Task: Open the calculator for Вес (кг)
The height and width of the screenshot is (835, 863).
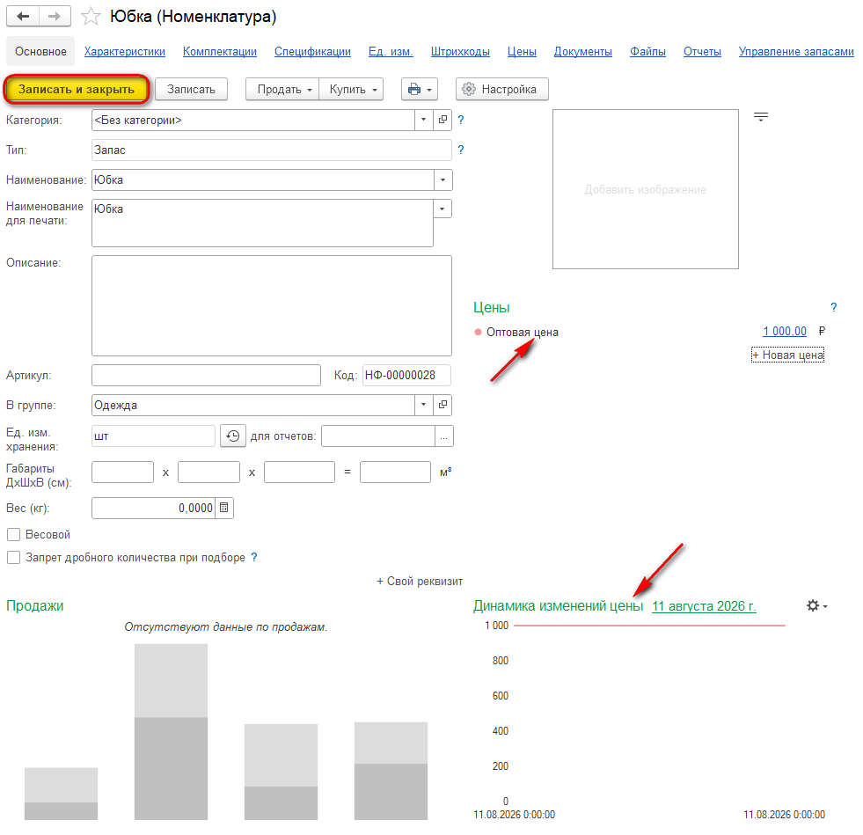Action: [224, 508]
